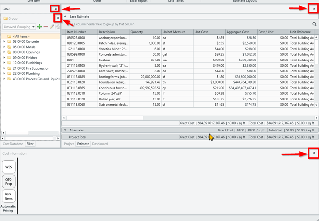Sort by Unit of Measure column header
This screenshot has width=319, height=221.
point(178,32)
